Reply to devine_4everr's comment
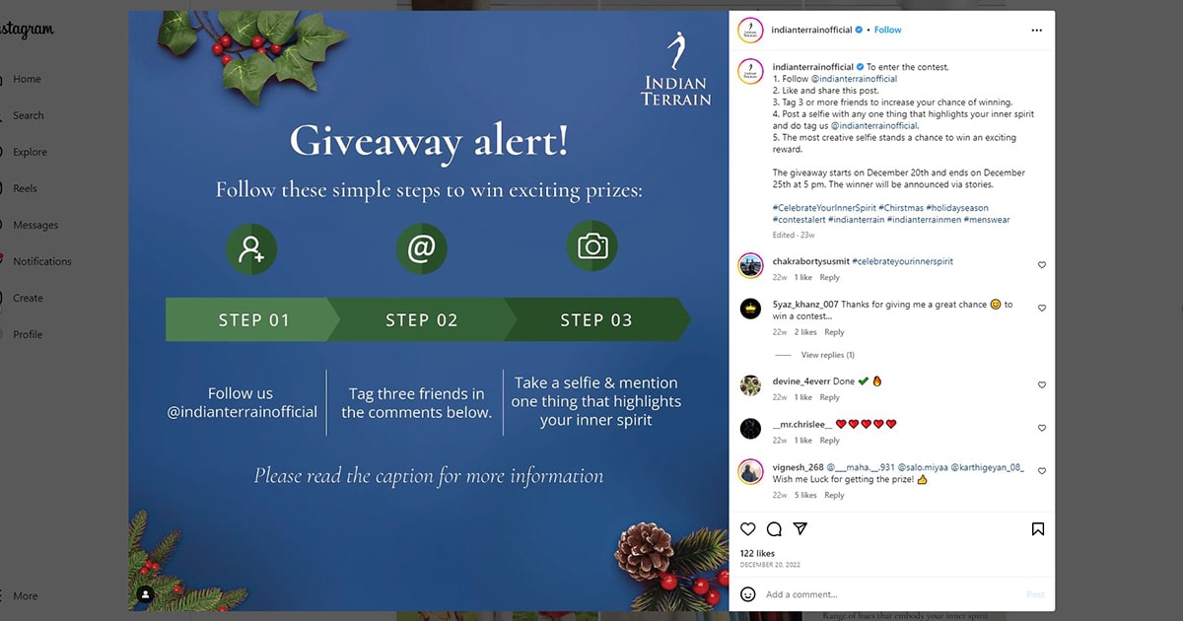 [x=830, y=397]
